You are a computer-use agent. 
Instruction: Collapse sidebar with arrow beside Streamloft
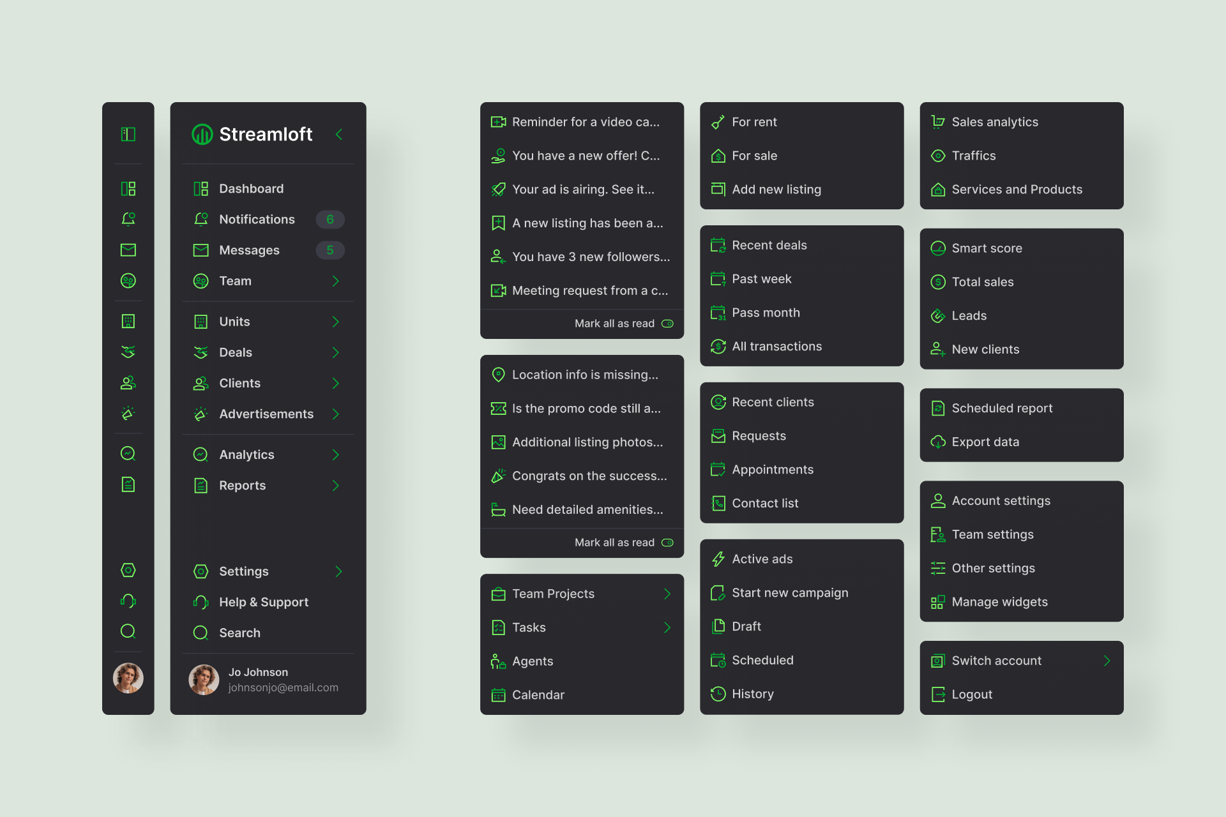tap(339, 134)
